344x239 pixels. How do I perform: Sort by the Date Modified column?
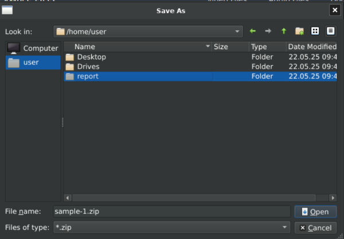[311, 47]
